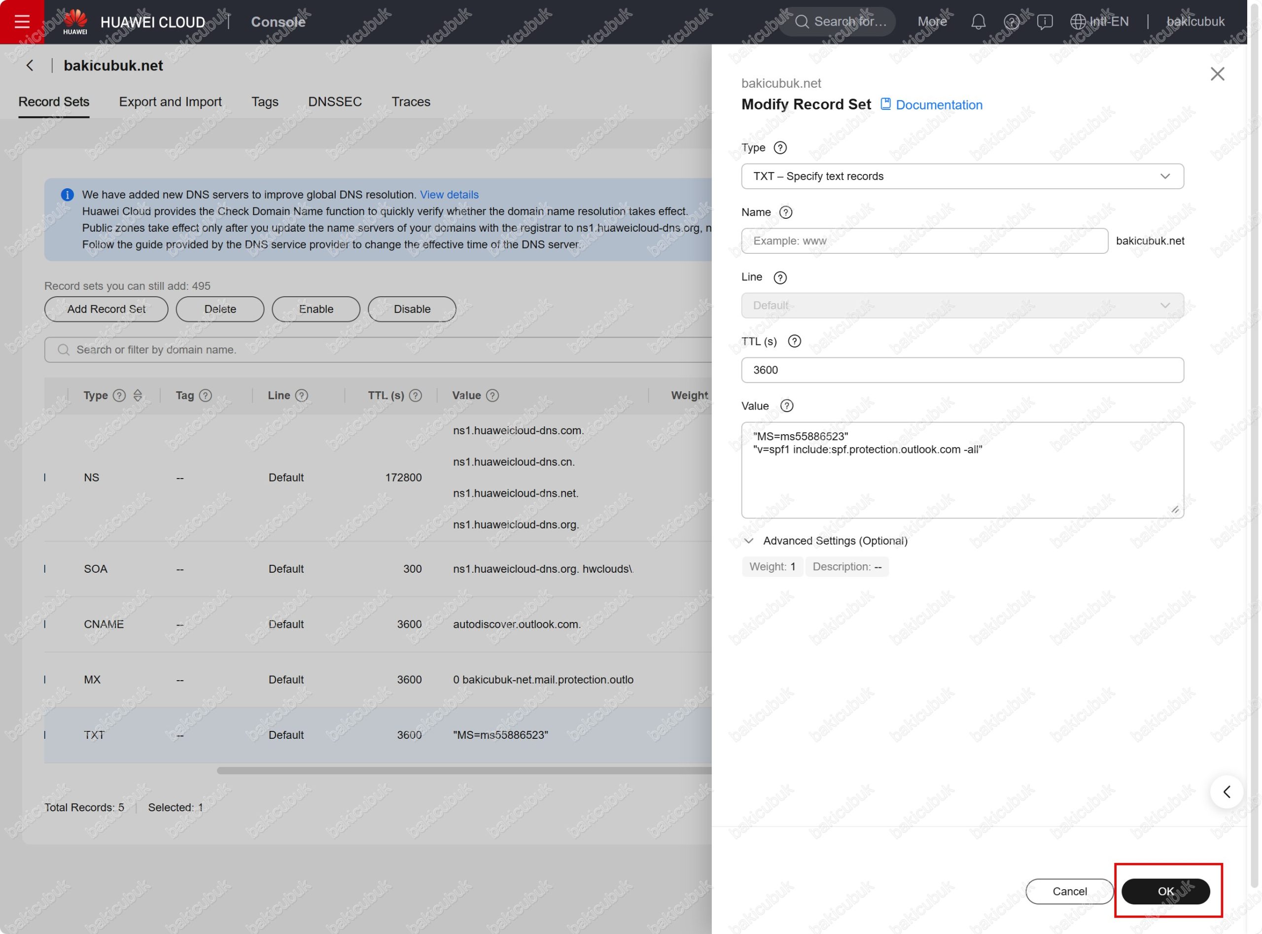Open the hamburger main menu
The width and height of the screenshot is (1262, 934).
(22, 22)
